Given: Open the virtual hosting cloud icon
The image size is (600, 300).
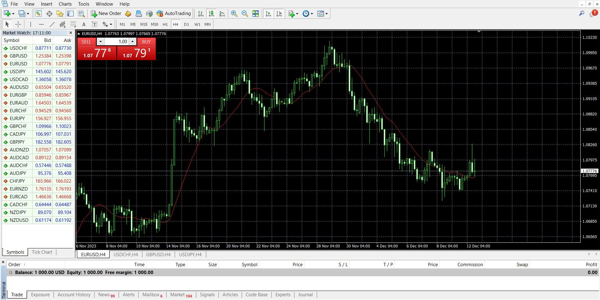Looking at the screenshot, I should (x=139, y=13).
